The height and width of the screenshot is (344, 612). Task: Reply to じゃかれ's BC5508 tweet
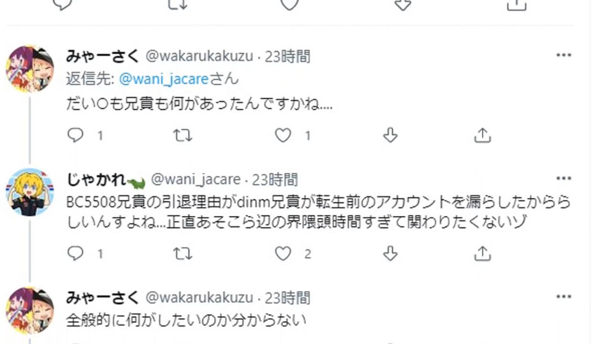pos(76,254)
